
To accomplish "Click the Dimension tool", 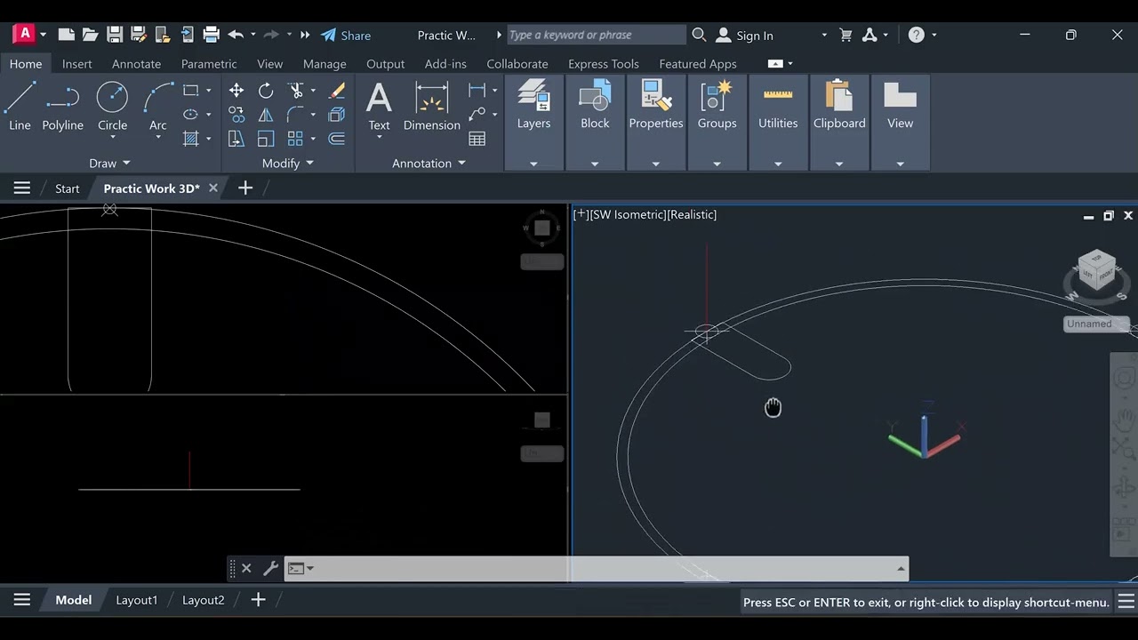I will 431,106.
